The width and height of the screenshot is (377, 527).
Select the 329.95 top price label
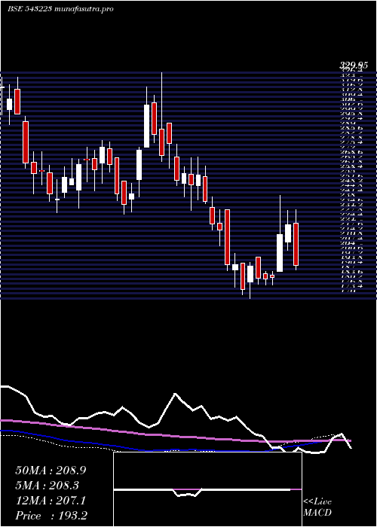tap(353, 65)
